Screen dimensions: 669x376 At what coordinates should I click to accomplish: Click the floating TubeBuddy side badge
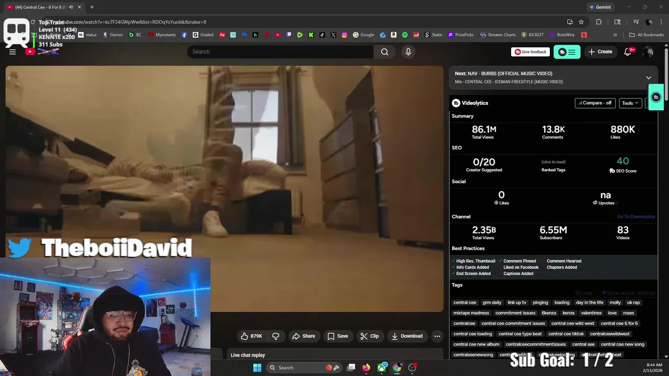click(656, 97)
